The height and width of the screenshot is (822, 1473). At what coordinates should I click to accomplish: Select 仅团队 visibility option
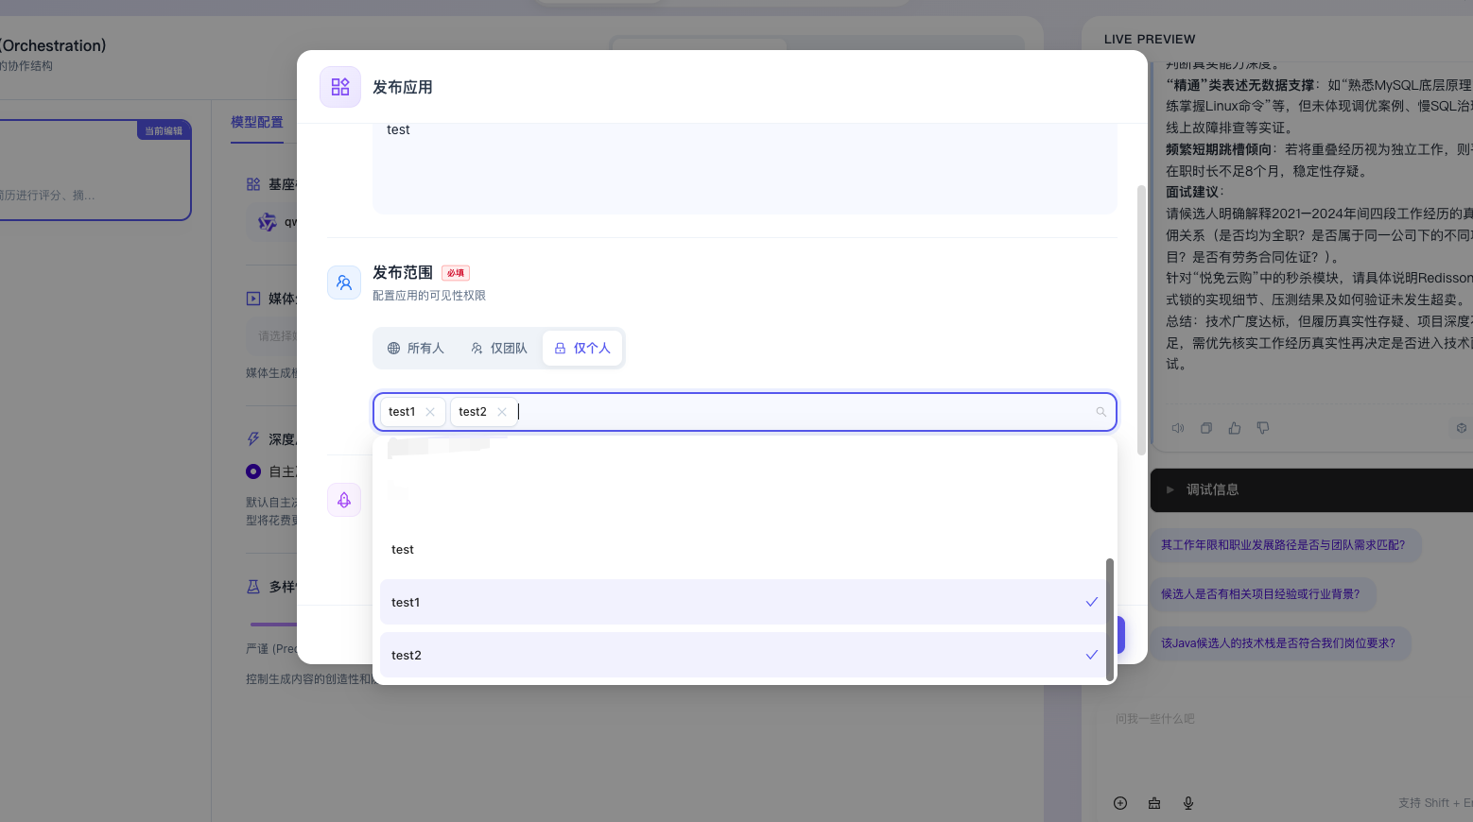(x=499, y=349)
